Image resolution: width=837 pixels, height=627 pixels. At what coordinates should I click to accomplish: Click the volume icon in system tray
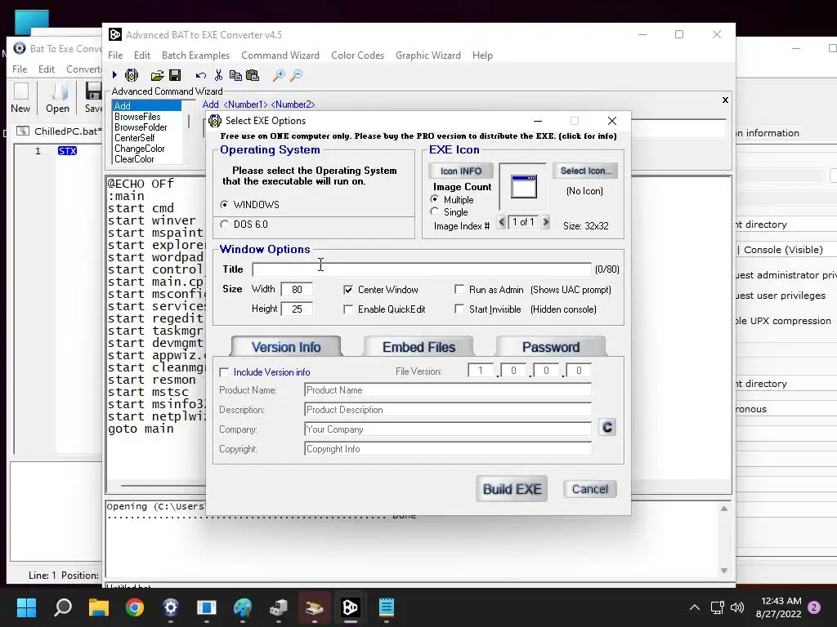click(737, 607)
